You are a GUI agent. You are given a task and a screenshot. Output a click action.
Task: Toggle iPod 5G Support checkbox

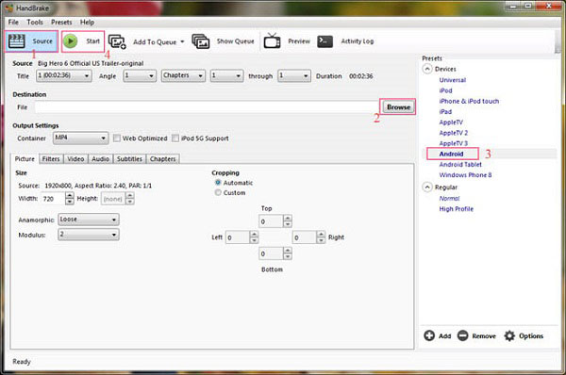click(x=175, y=139)
